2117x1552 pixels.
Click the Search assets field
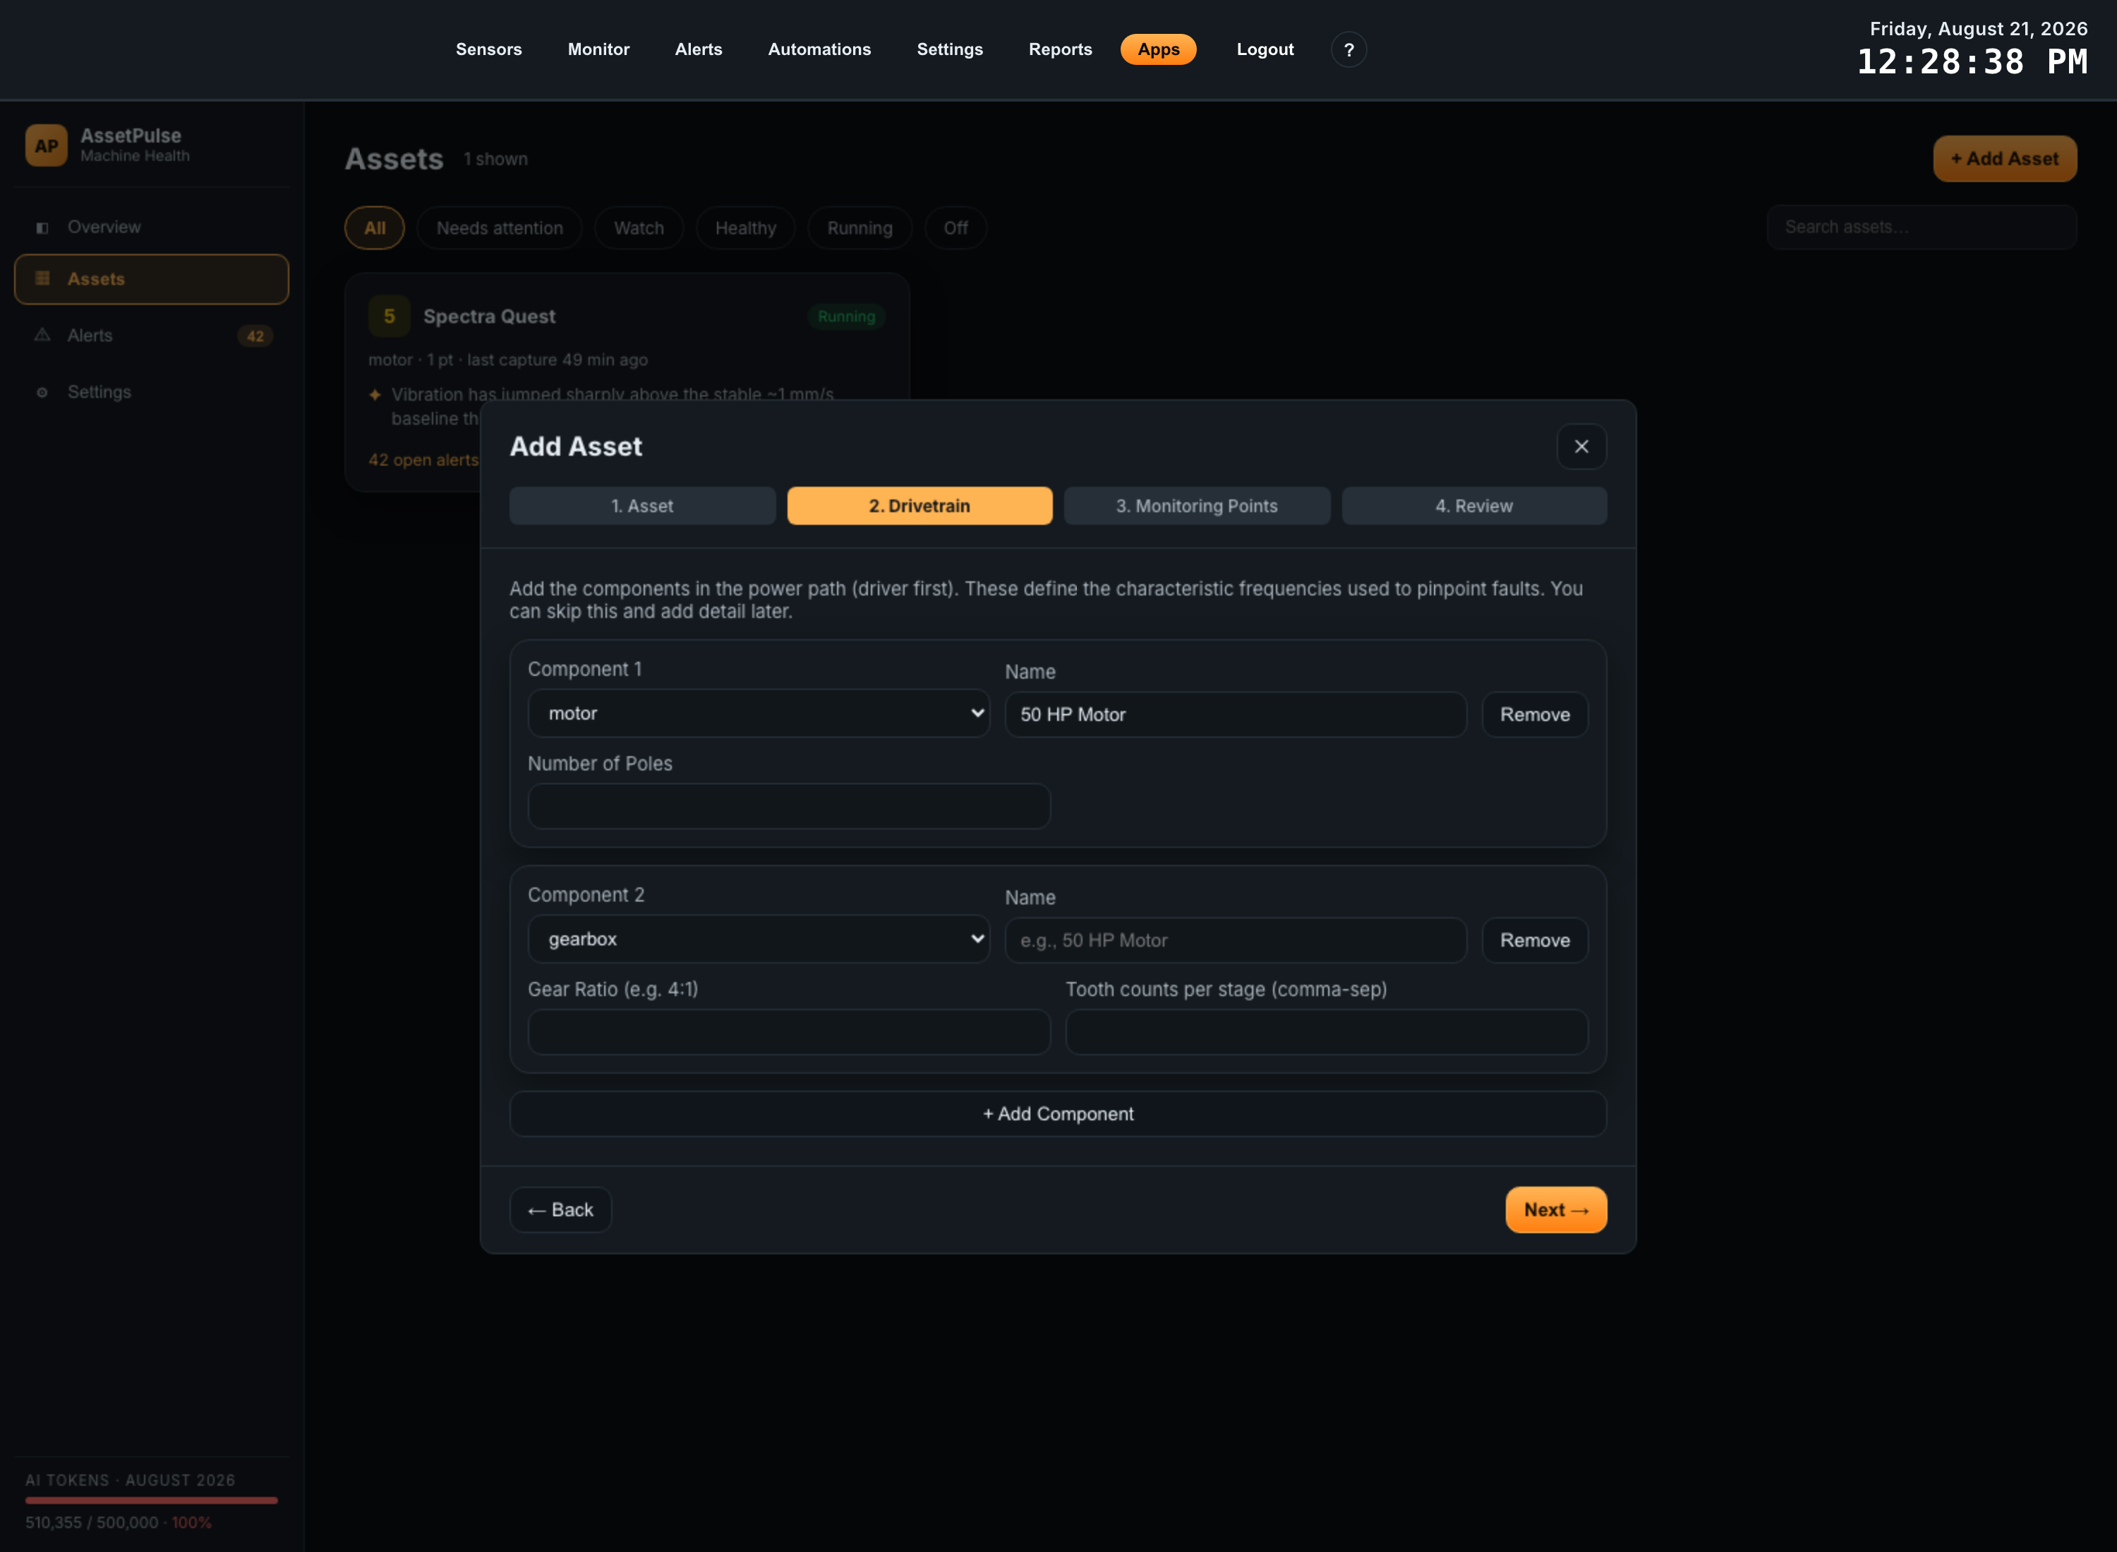pyautogui.click(x=1921, y=227)
